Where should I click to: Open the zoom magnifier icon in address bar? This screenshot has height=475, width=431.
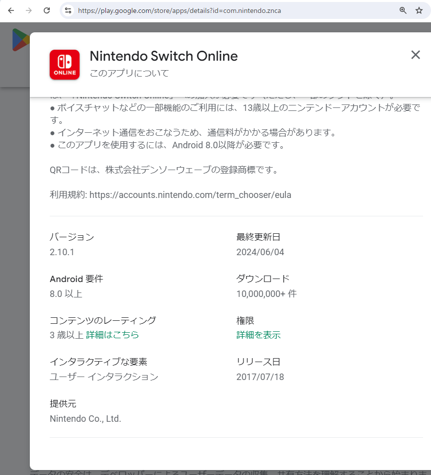pyautogui.click(x=403, y=10)
